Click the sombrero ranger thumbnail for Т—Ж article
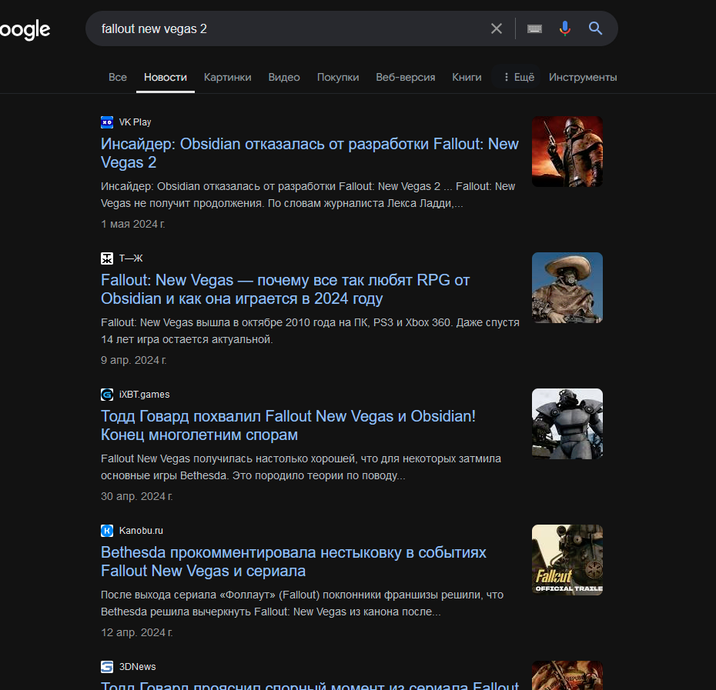 tap(567, 288)
